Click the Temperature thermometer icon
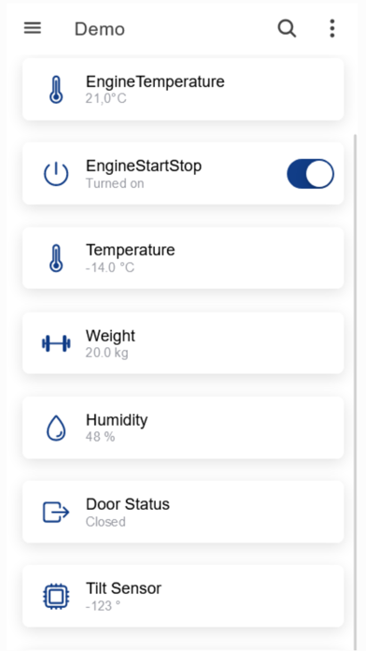 pos(56,258)
